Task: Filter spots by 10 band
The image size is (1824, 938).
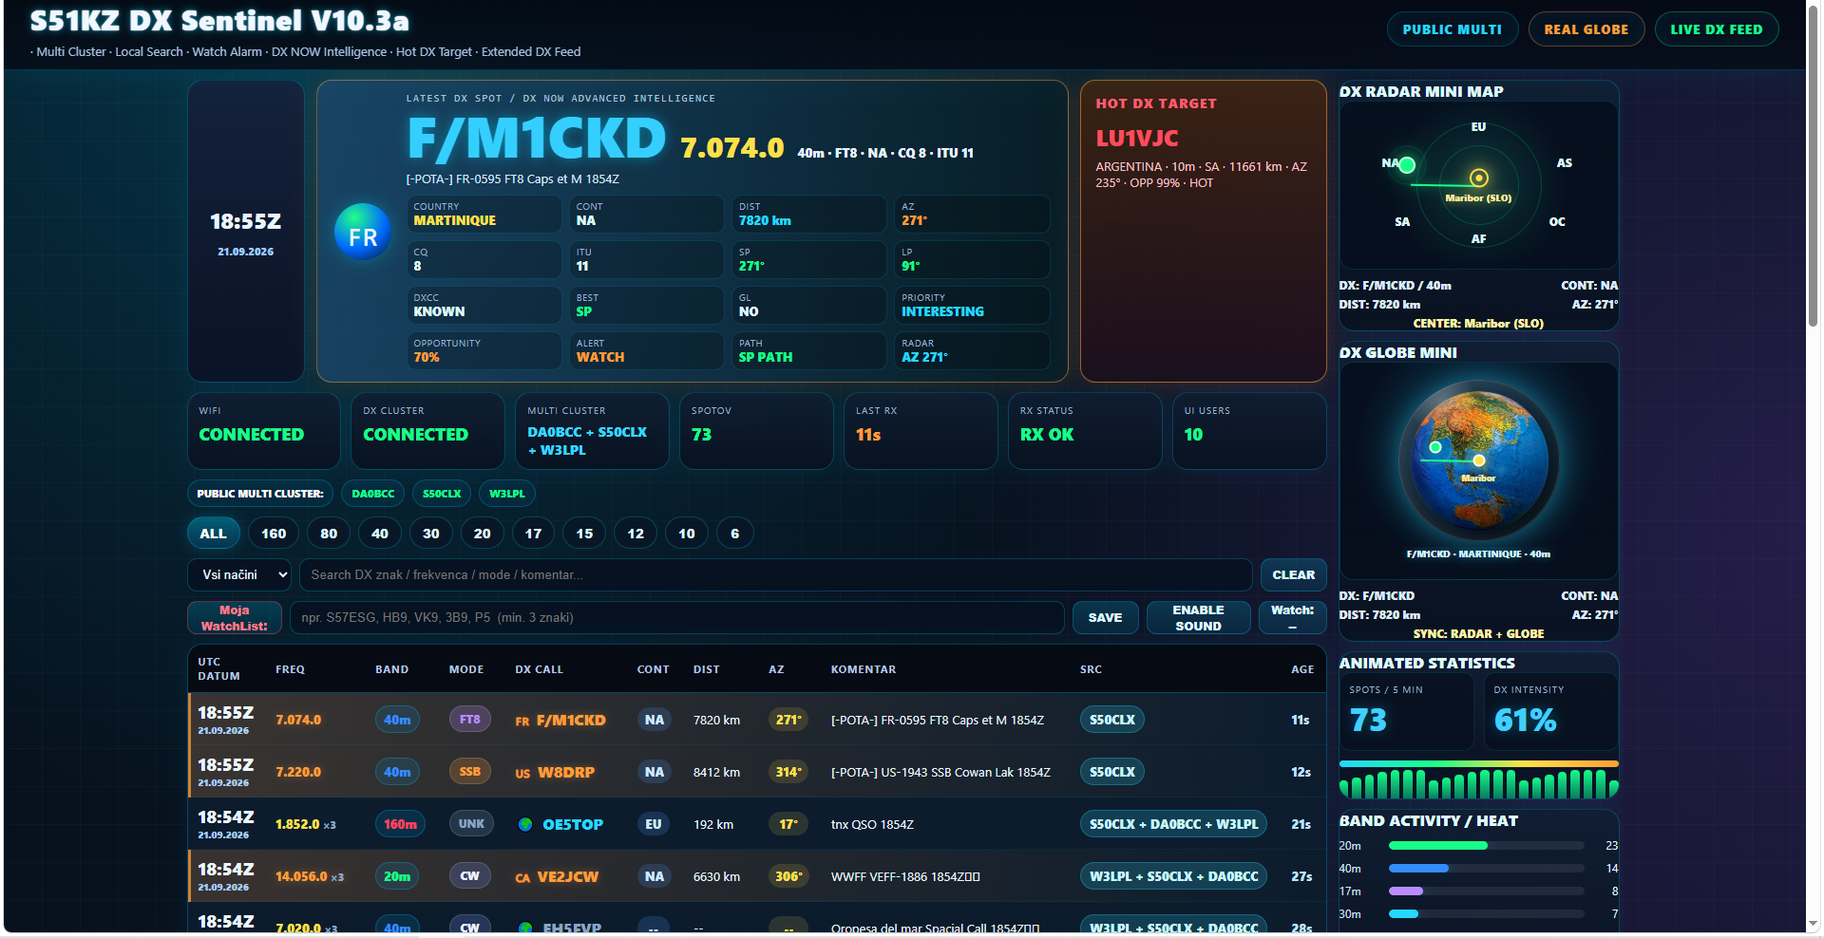Action: pyautogui.click(x=687, y=534)
